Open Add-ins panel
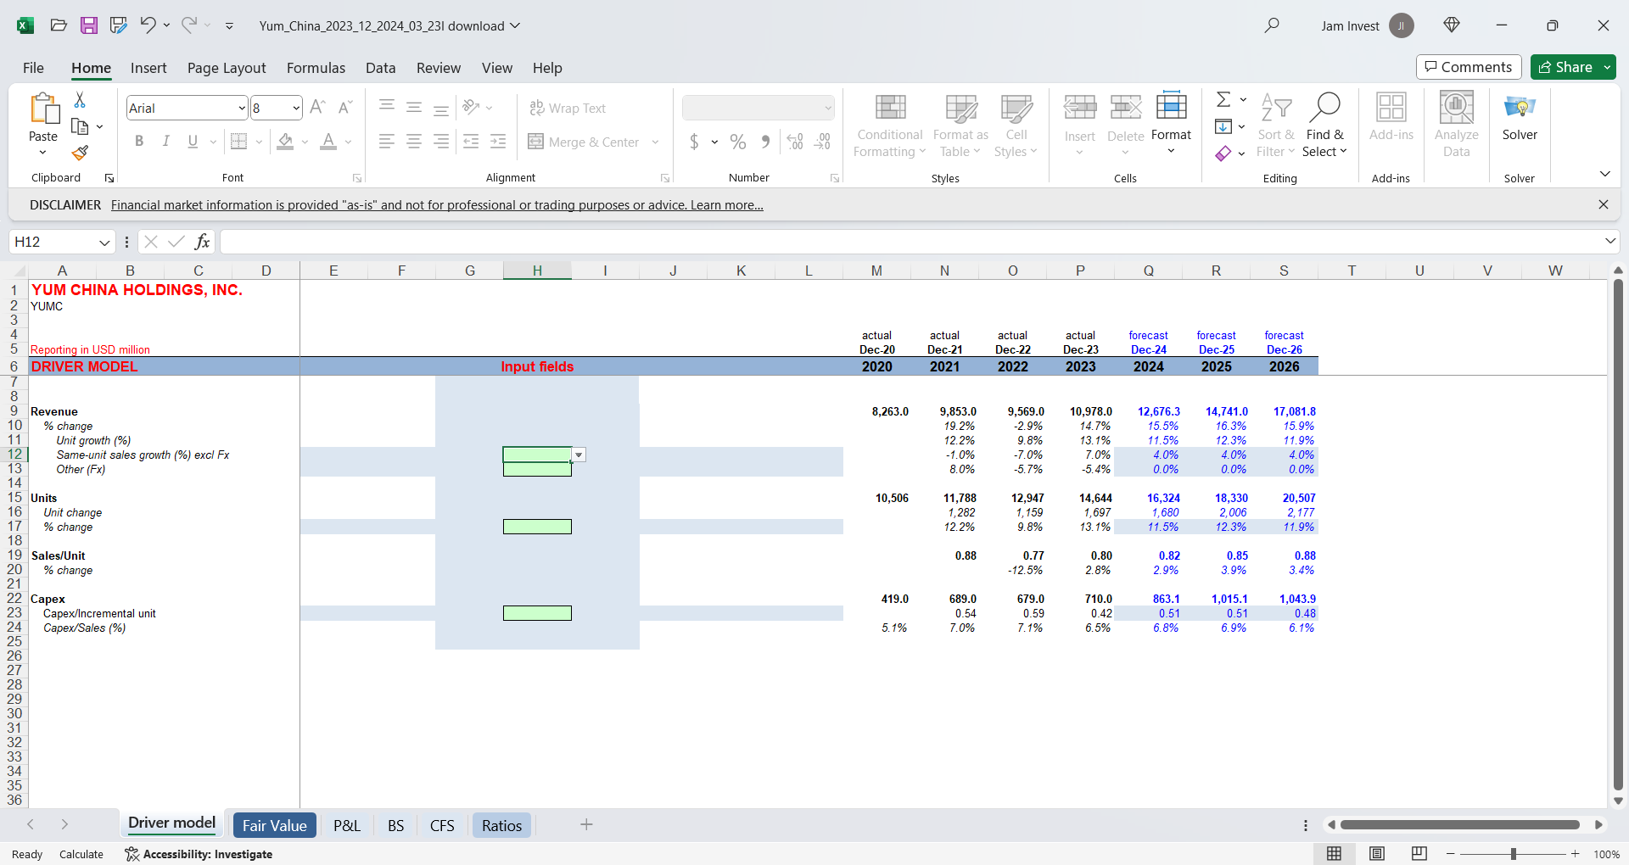 click(1391, 117)
